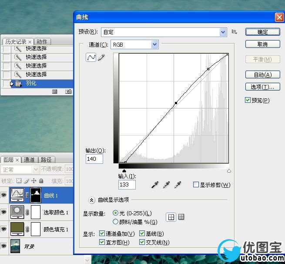The height and width of the screenshot is (264, 285).
Task: Toggle the 预览(P) checkbox
Action: (x=248, y=100)
